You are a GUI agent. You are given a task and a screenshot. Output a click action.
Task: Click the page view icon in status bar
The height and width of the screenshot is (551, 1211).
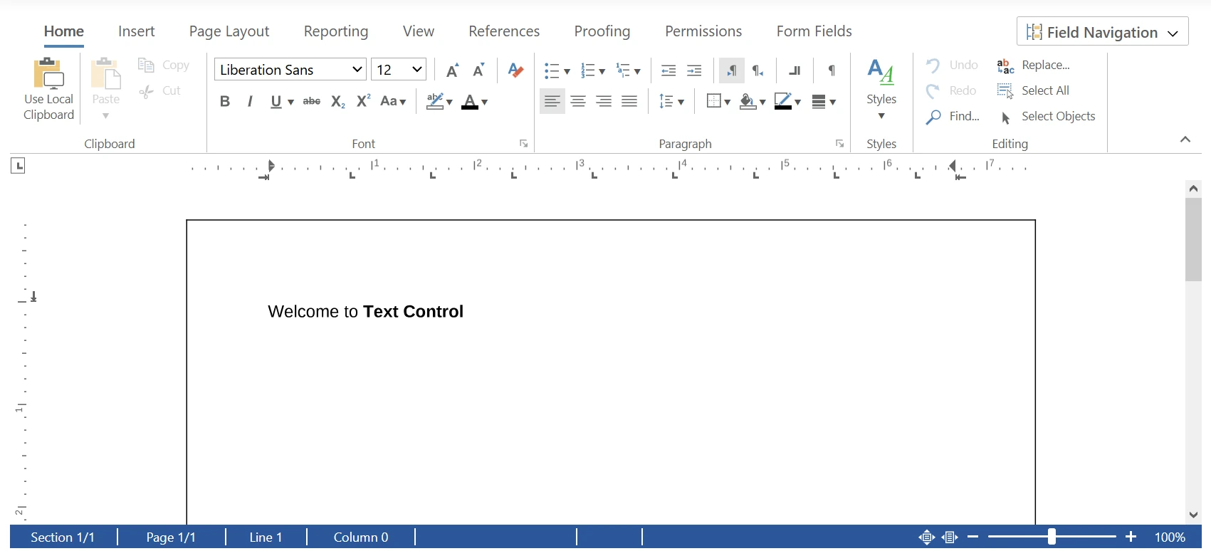(x=926, y=537)
